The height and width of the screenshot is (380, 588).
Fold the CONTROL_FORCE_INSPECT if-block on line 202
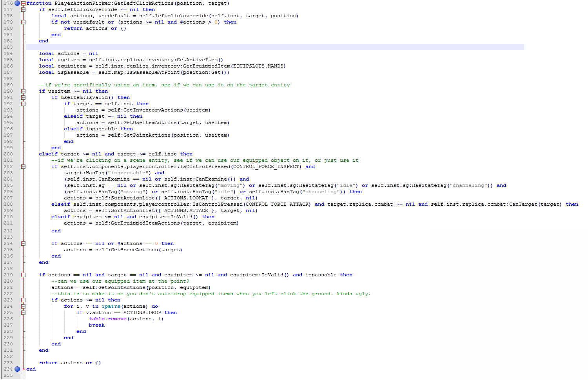tap(23, 166)
